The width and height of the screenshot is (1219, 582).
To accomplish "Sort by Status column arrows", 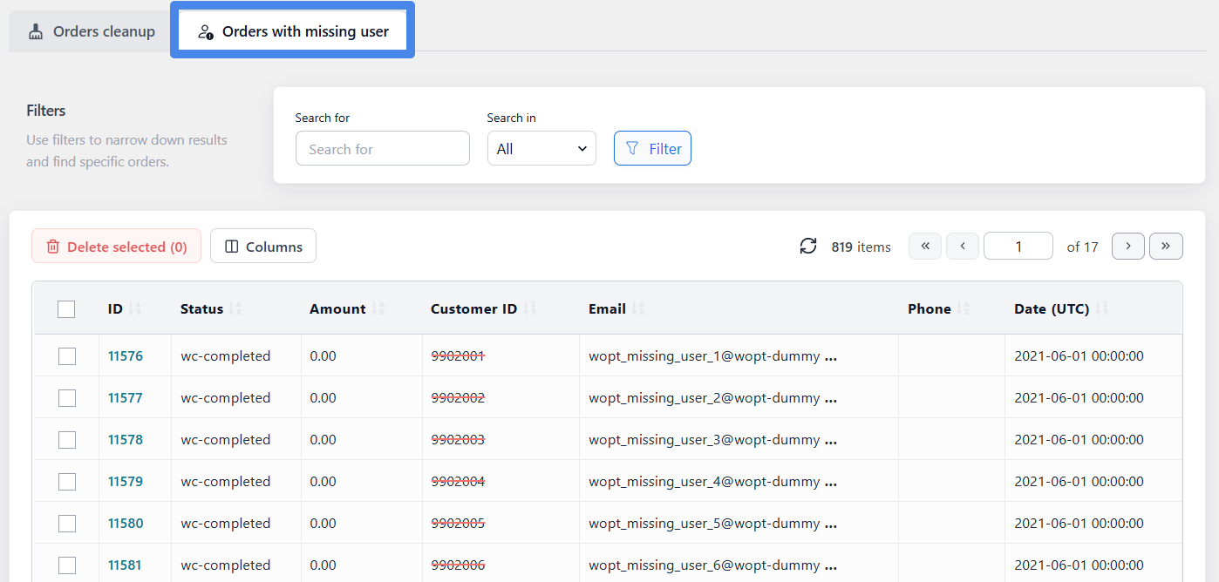I will 235,308.
